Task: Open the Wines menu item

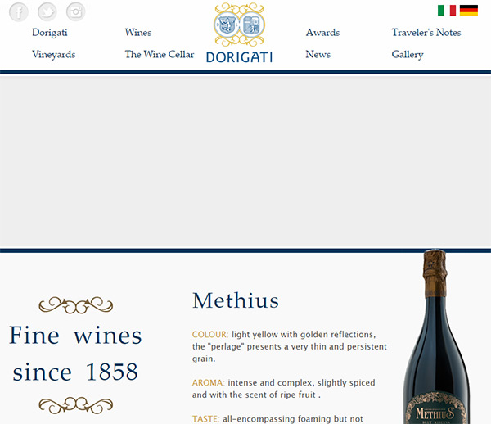Action: [x=138, y=32]
